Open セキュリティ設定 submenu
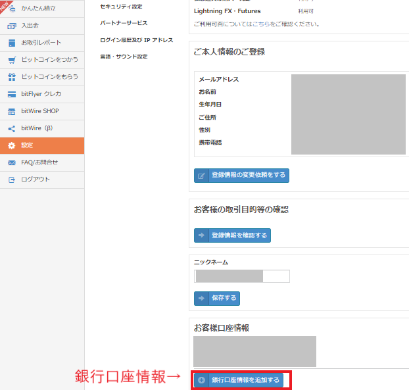The image size is (409, 390). pyautogui.click(x=120, y=7)
